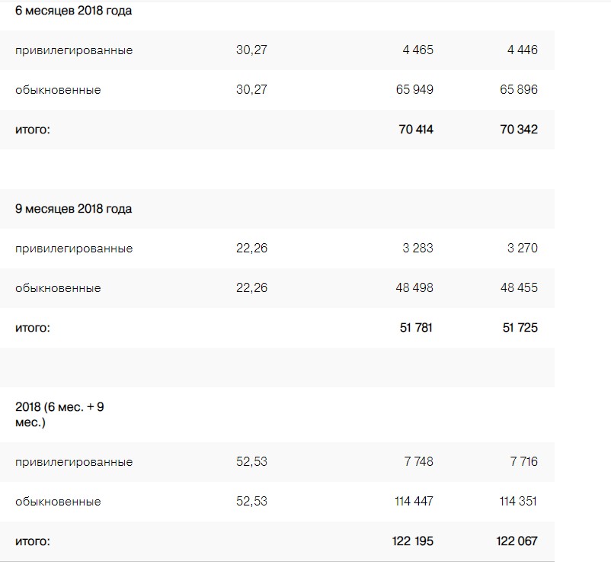Select the total value 122 195
This screenshot has height=568, width=611.
(x=413, y=541)
